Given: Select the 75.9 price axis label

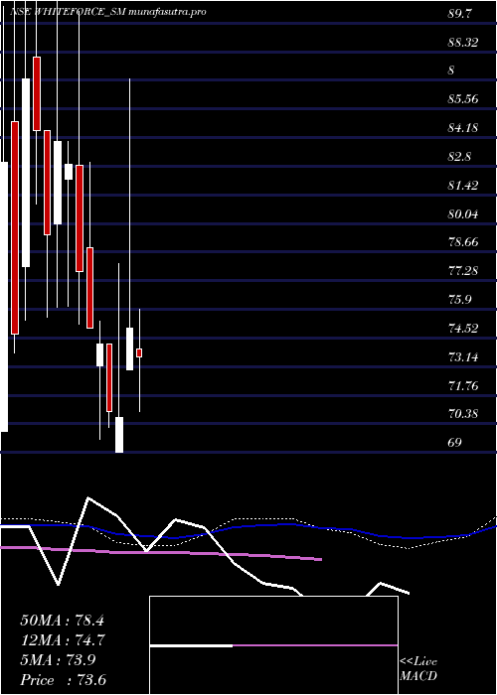Looking at the screenshot, I should coord(459,300).
